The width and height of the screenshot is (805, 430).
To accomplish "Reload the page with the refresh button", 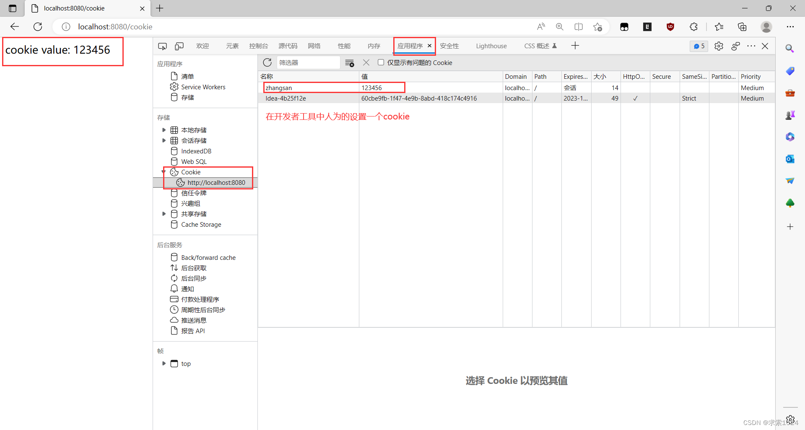I will pos(38,27).
